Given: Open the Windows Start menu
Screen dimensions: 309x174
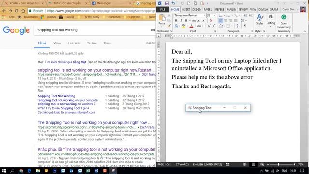Looking at the screenshot, I should pos(4,171).
